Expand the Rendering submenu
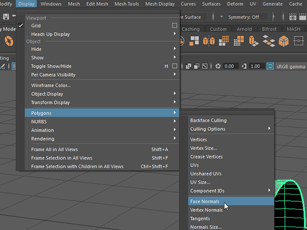The height and width of the screenshot is (230, 307). coord(175,138)
